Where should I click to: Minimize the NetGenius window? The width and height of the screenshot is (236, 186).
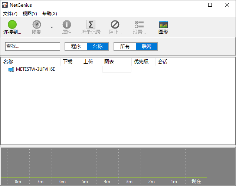coord(193,5)
